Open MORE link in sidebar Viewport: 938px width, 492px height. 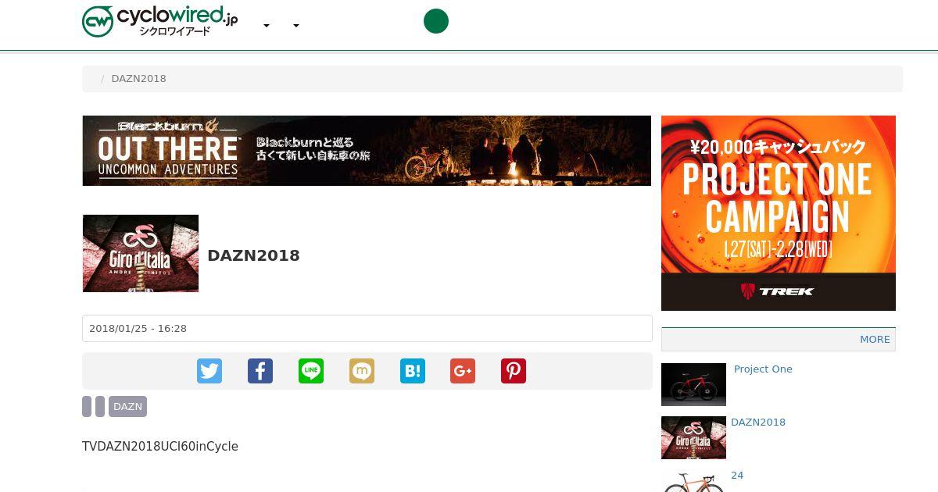click(x=875, y=340)
